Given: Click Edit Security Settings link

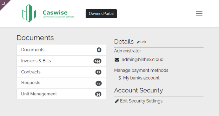Looking at the screenshot, I should (141, 101).
